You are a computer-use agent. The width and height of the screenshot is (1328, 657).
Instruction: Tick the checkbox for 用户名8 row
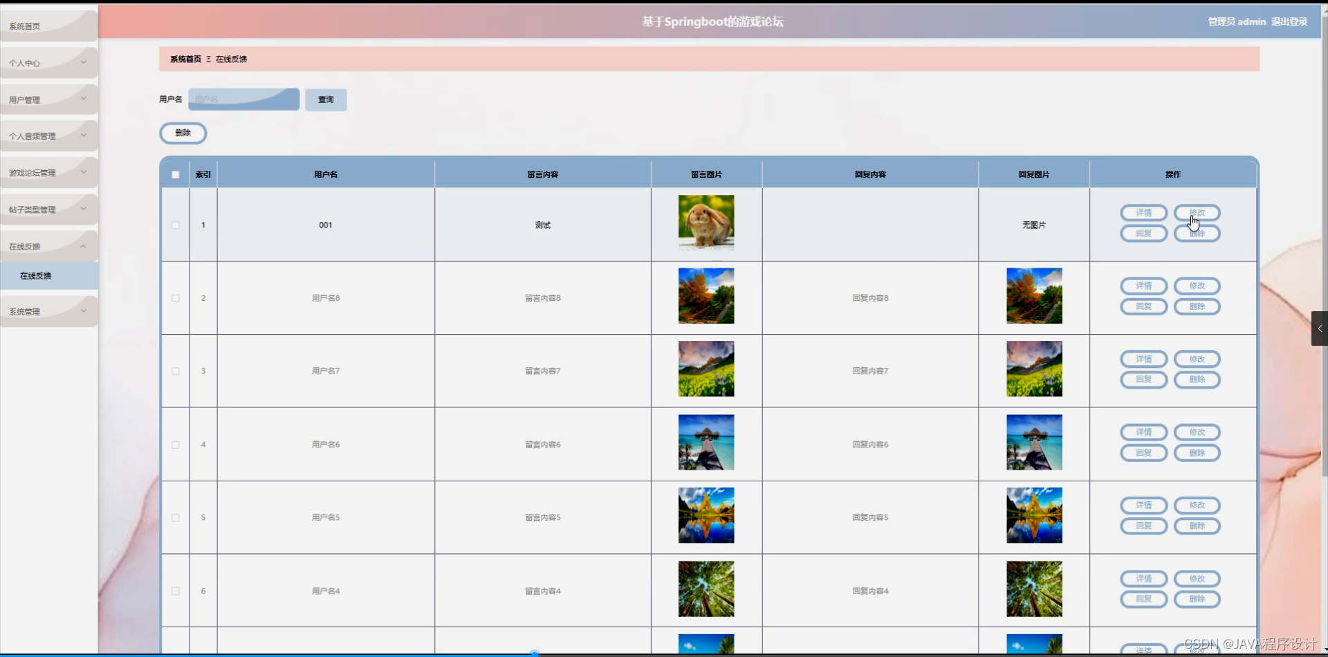(176, 298)
